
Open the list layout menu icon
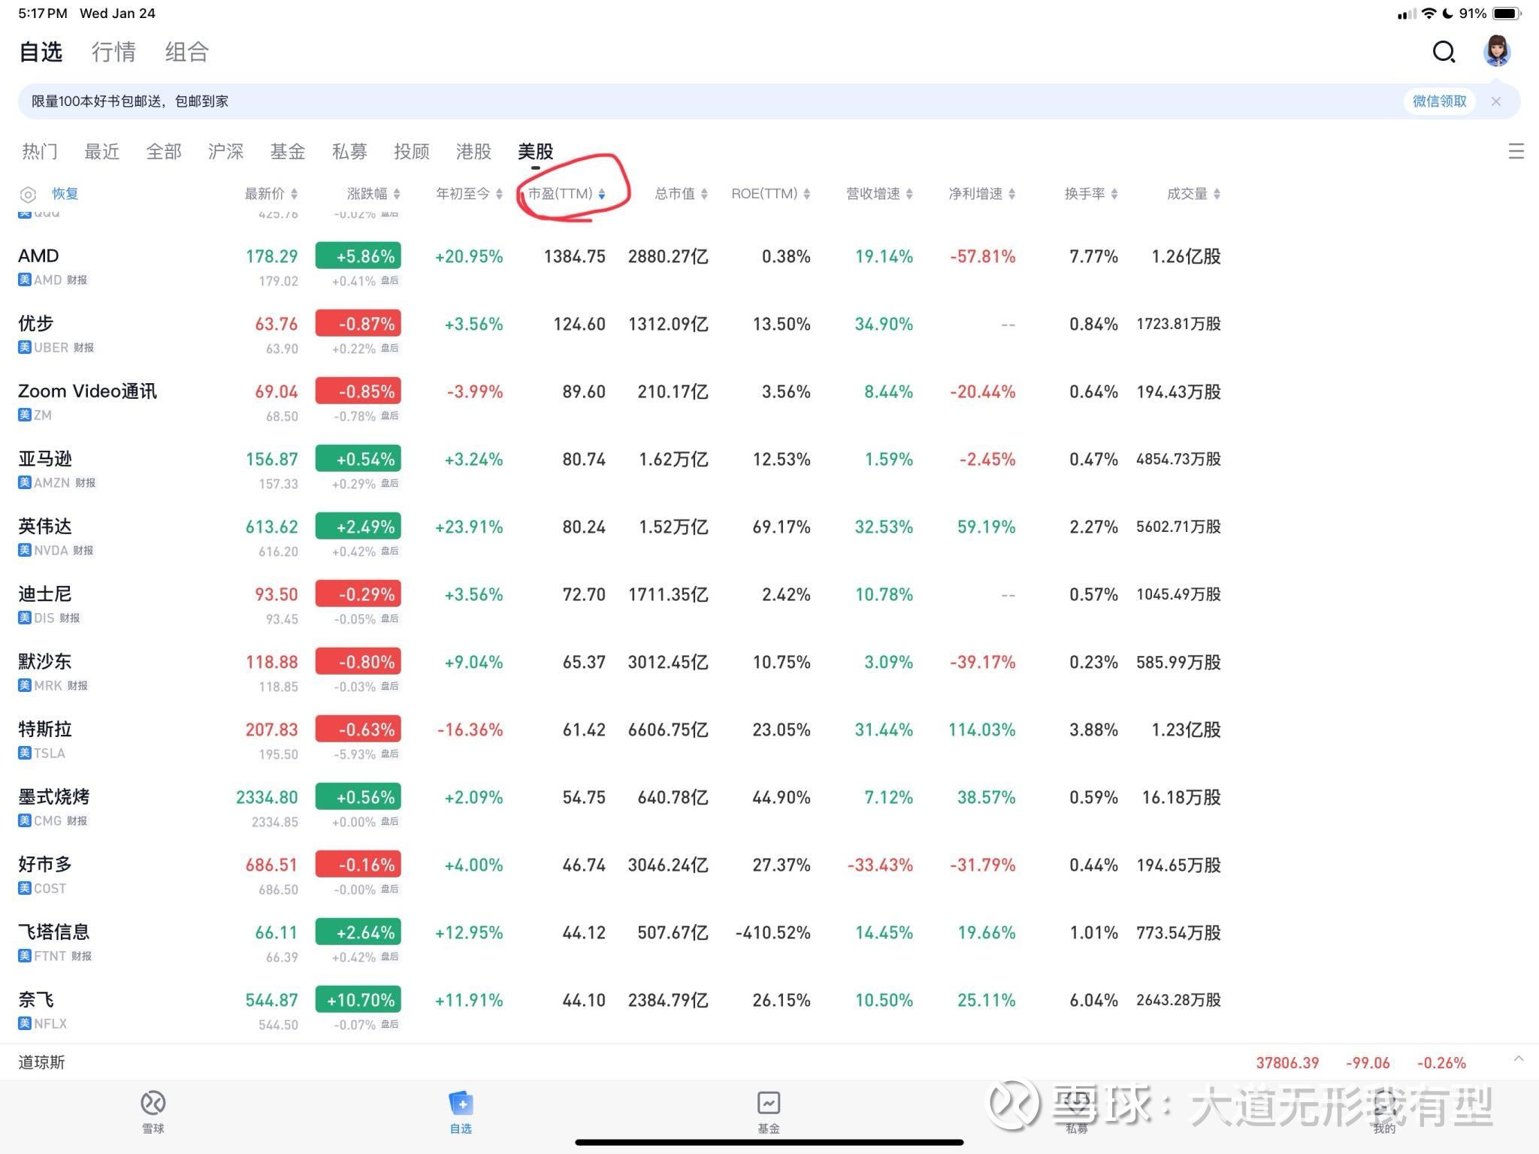(x=1516, y=151)
